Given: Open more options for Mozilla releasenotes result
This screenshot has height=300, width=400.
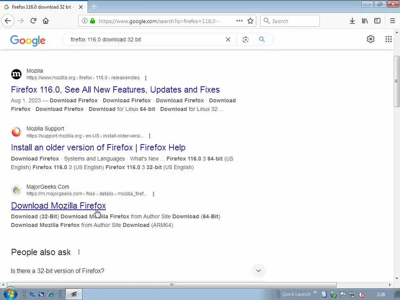Looking at the screenshot, I should (146, 78).
